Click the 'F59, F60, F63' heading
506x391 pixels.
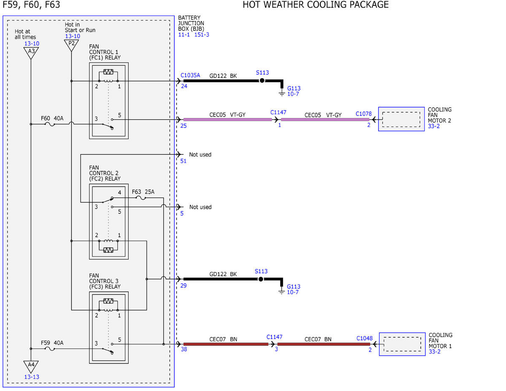point(32,5)
